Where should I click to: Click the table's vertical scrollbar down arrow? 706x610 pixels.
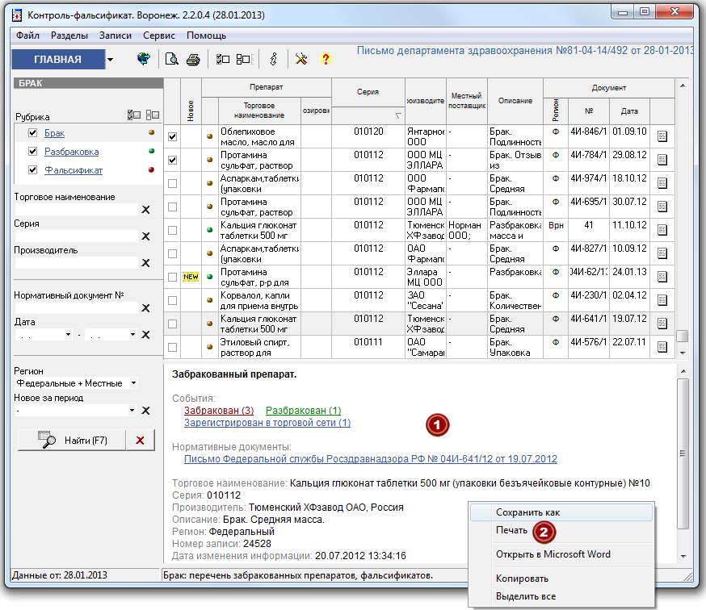coord(683,353)
